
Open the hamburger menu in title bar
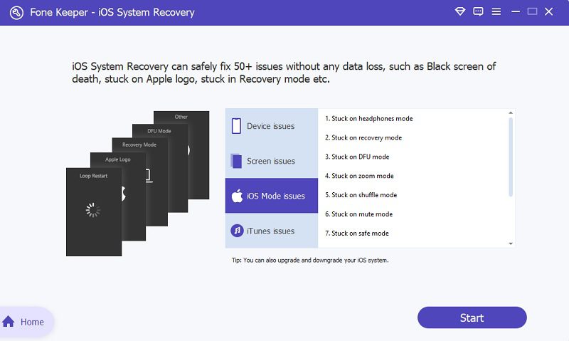click(x=496, y=11)
